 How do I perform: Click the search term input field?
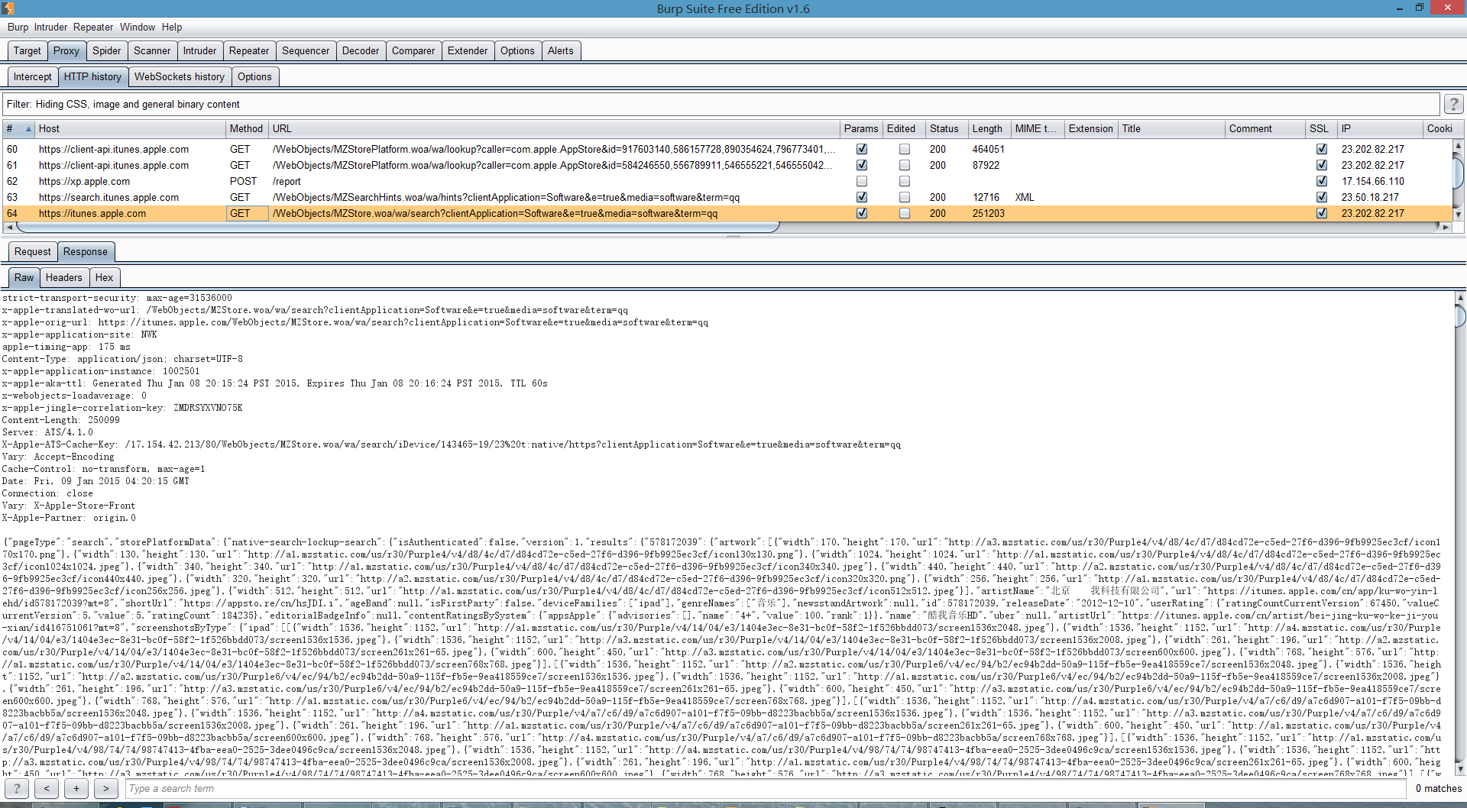766,789
